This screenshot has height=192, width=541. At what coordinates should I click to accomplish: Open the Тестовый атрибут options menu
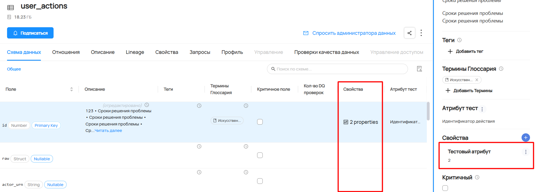pos(525,152)
